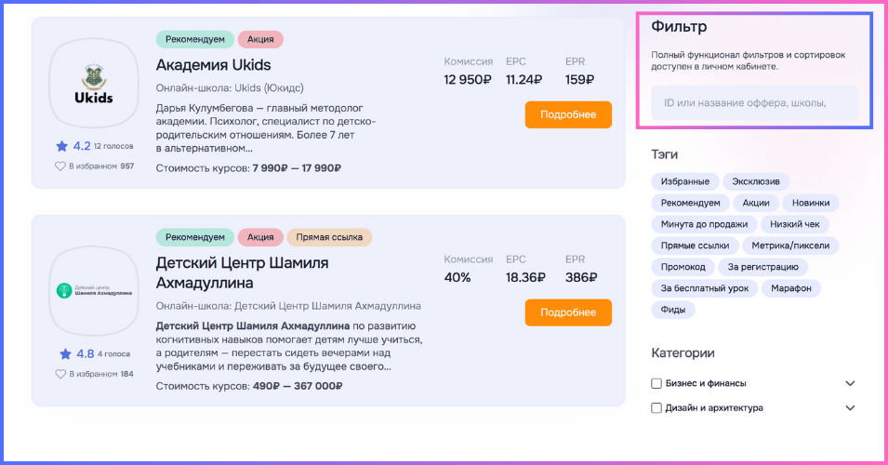Add Академия Ukids to favorites via heart icon

pyautogui.click(x=60, y=166)
